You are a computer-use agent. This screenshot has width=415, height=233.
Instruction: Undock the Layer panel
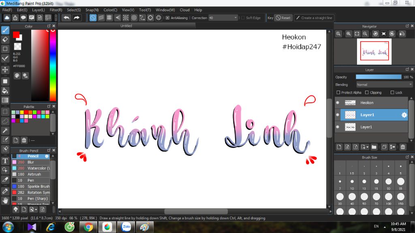tap(407, 69)
